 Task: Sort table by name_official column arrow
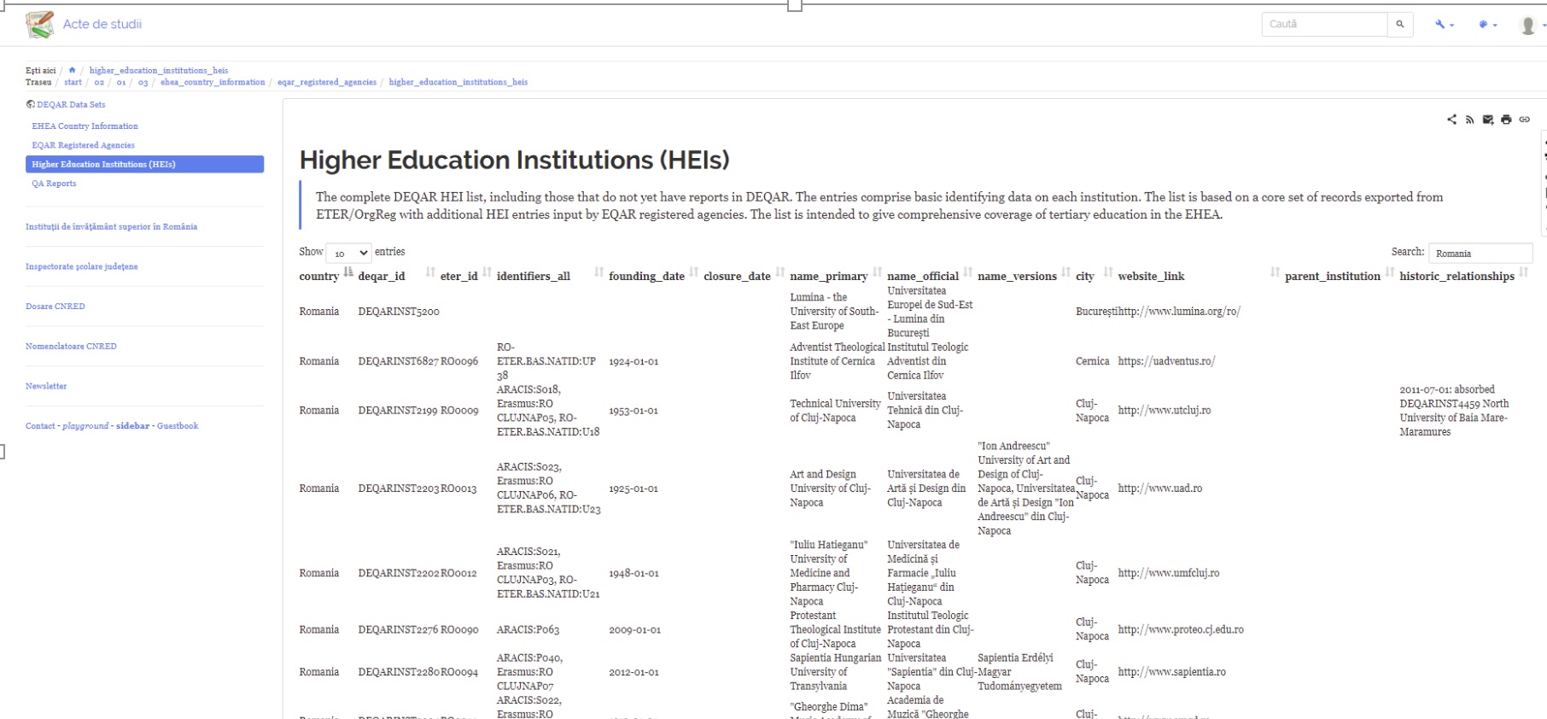(968, 272)
